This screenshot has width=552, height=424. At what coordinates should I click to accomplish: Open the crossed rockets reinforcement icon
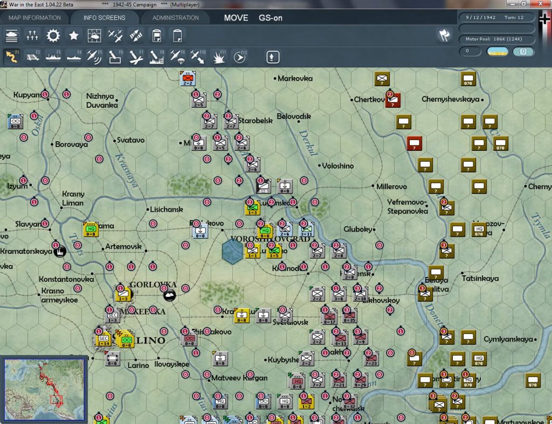136,36
